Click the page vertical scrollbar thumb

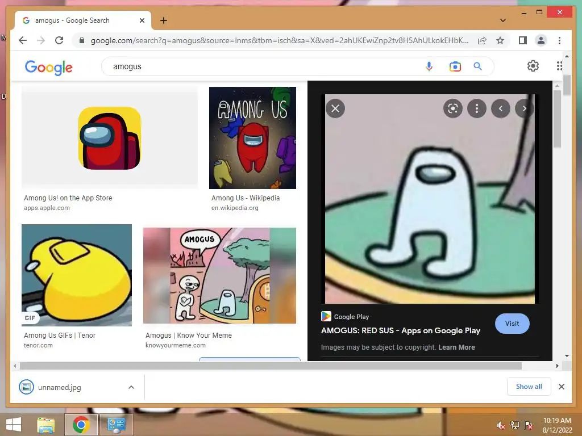click(x=567, y=85)
